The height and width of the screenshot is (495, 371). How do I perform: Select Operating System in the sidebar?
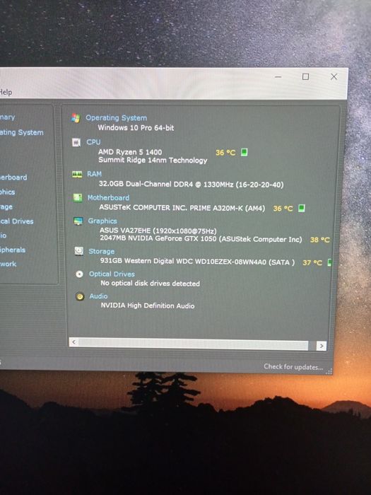pyautogui.click(x=21, y=132)
